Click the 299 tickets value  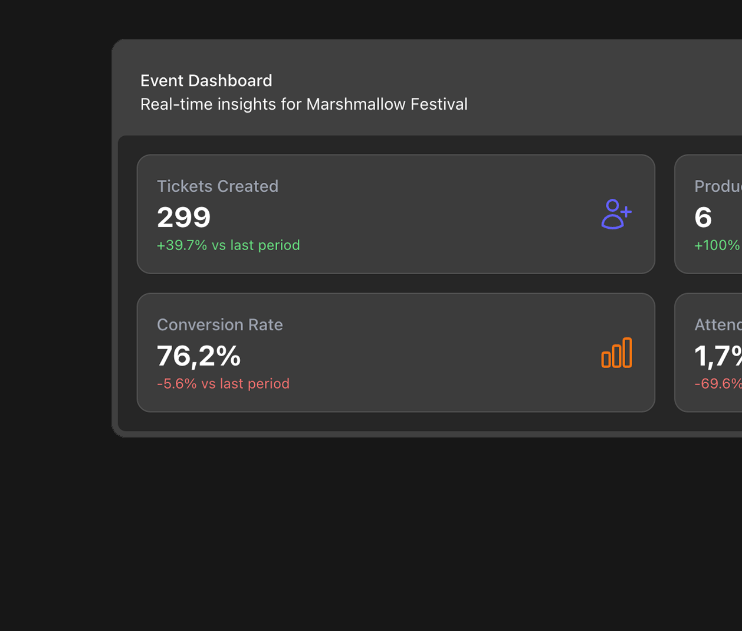183,217
